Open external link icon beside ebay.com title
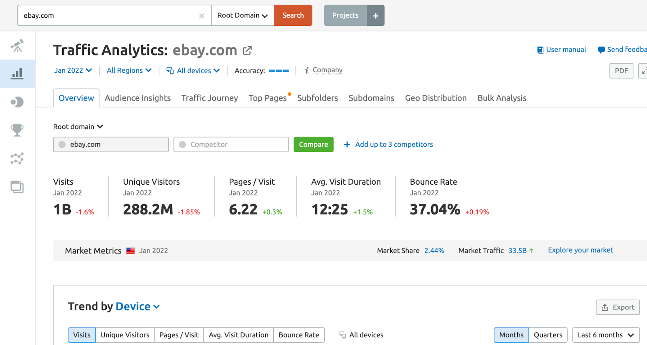 coord(247,50)
